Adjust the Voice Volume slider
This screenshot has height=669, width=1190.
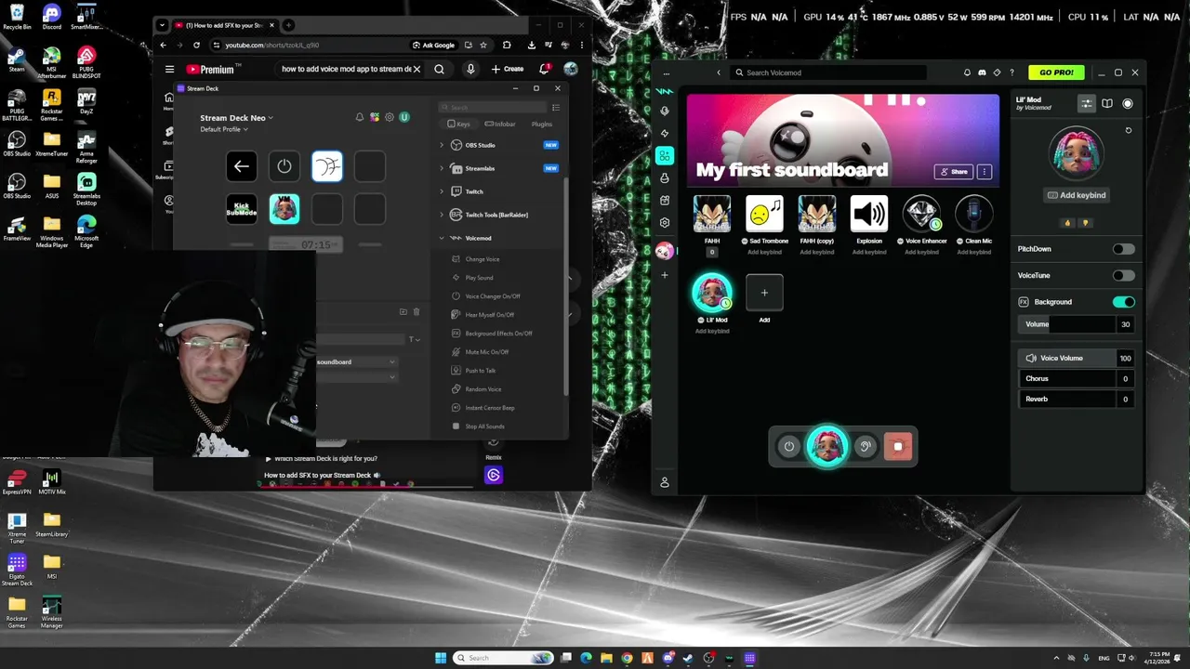coord(1078,358)
